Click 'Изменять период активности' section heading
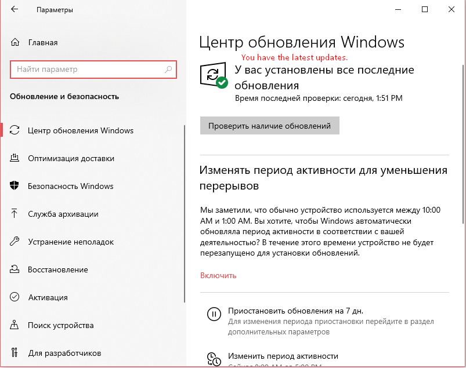 323,178
